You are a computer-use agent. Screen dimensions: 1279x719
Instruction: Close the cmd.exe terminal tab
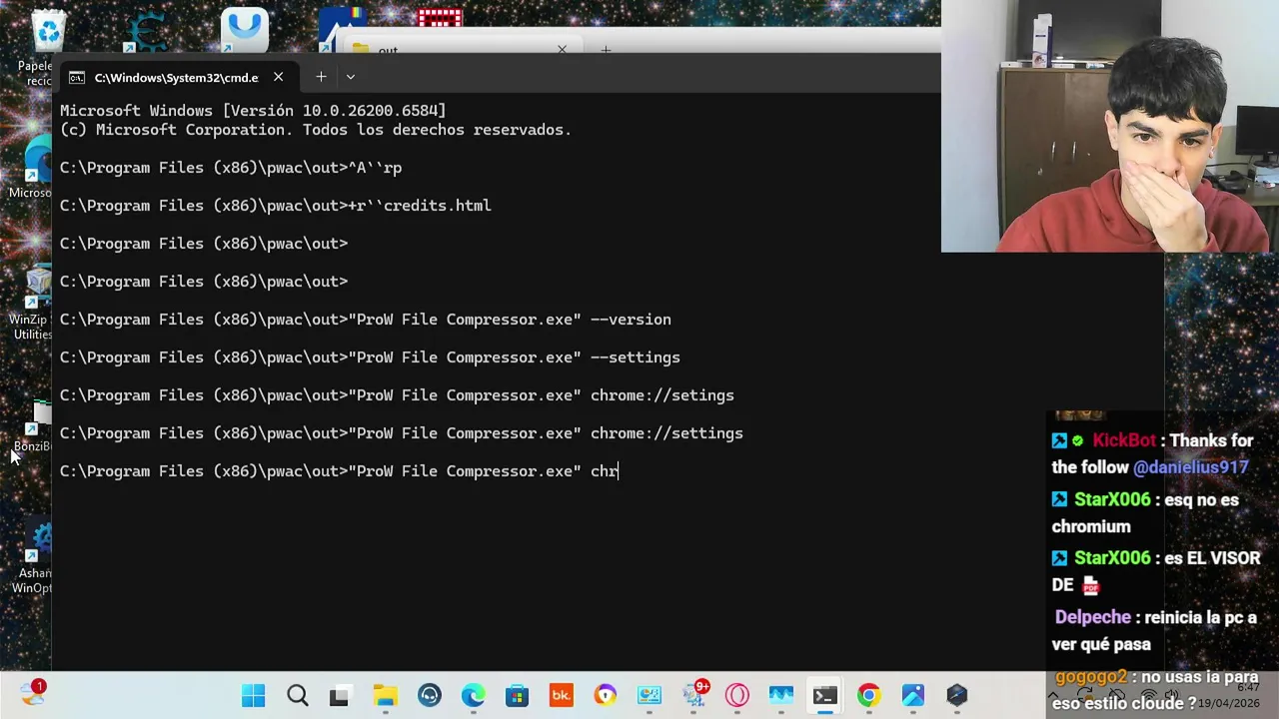[278, 77]
